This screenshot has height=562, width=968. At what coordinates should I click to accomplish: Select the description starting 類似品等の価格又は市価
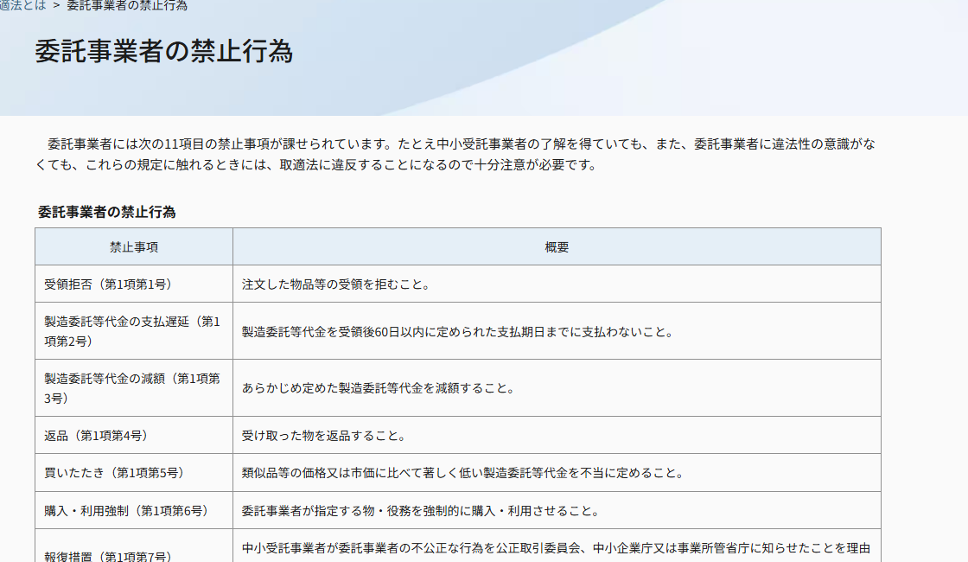557,473
